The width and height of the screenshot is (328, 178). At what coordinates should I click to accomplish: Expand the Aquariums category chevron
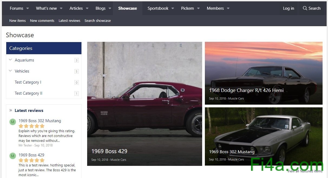(x=10, y=60)
